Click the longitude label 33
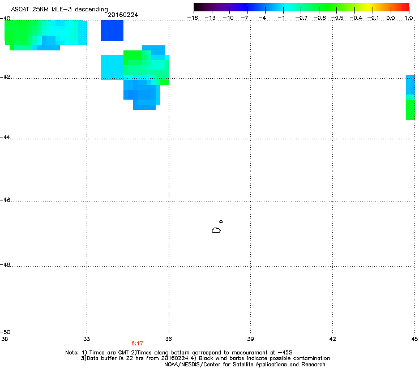 click(x=87, y=339)
